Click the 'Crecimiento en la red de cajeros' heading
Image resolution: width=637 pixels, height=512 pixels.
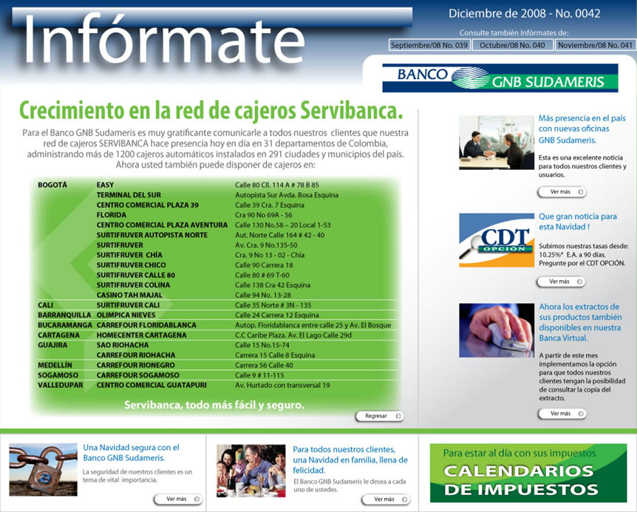coord(211,110)
